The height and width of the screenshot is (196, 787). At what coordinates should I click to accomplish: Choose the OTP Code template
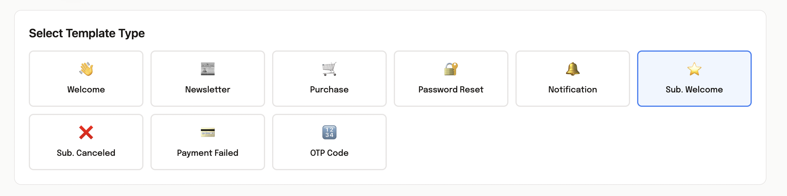[x=329, y=142]
